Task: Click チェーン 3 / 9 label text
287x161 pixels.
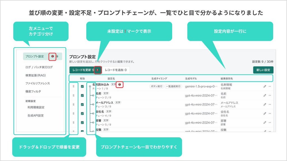Action: tap(103, 106)
